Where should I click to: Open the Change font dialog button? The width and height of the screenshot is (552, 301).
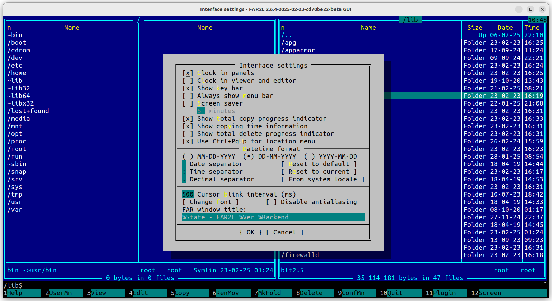tap(210, 202)
